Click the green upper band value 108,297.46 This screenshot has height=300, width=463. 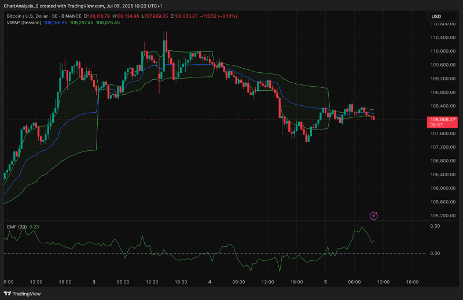click(82, 23)
